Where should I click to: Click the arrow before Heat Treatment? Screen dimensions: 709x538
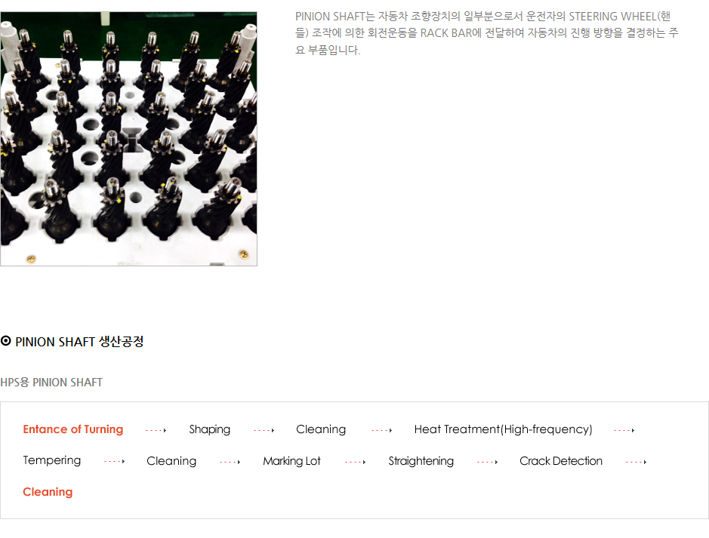[381, 431]
